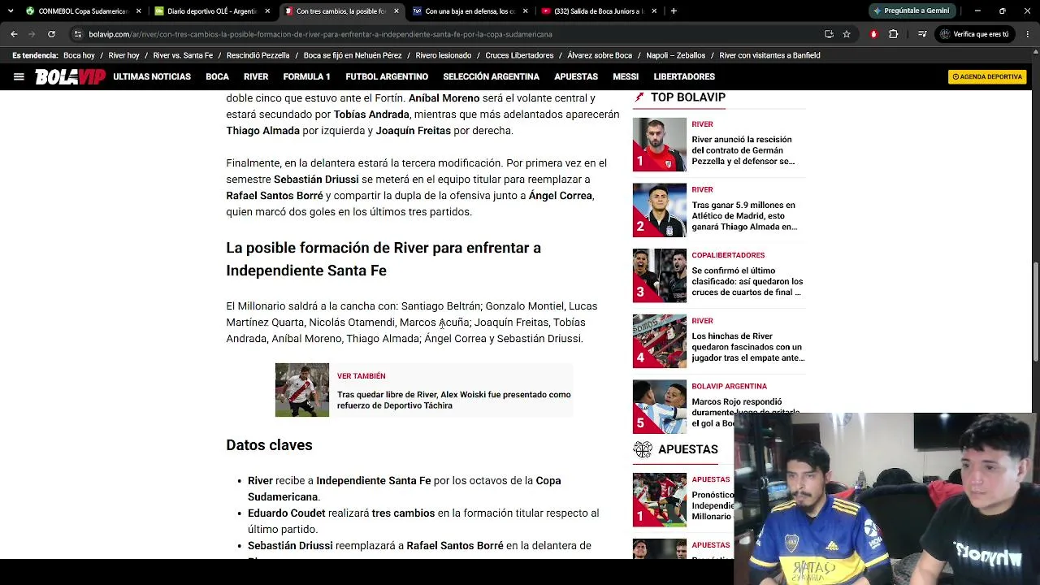Open a new browser tab
The image size is (1040, 585).
[x=674, y=11]
